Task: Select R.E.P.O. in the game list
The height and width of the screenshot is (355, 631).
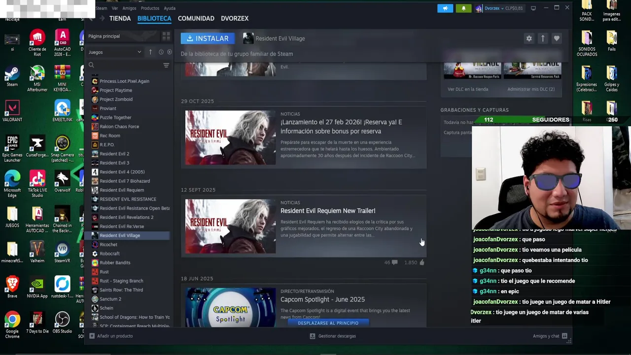Action: click(x=107, y=144)
